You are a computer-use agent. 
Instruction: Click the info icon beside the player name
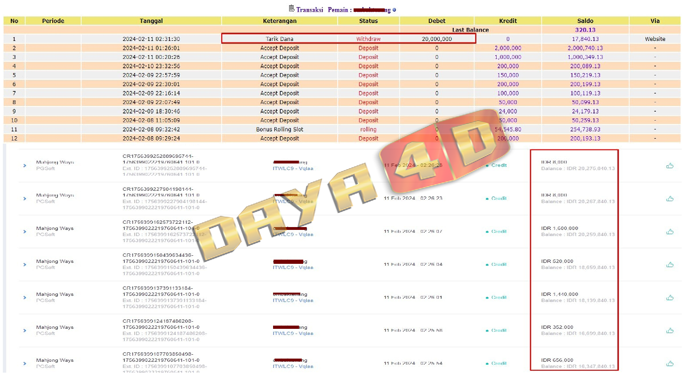394,10
